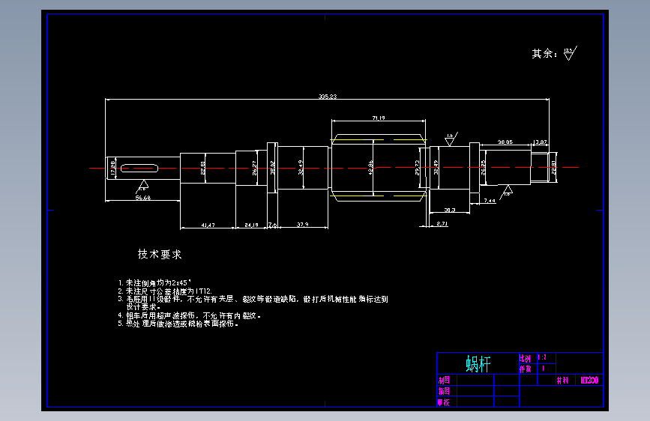Click the keyway slot outline on shaft
This screenshot has height=421, width=650.
(139, 169)
